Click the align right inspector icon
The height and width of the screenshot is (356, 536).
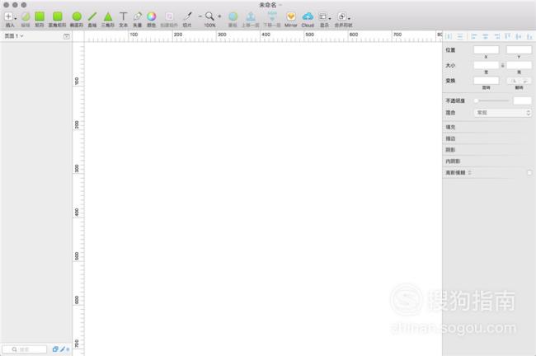tap(496, 36)
